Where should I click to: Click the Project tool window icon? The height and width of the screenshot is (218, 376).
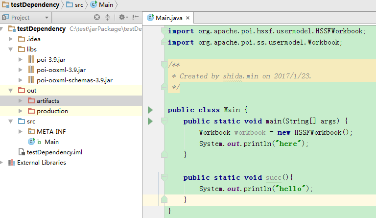5,17
